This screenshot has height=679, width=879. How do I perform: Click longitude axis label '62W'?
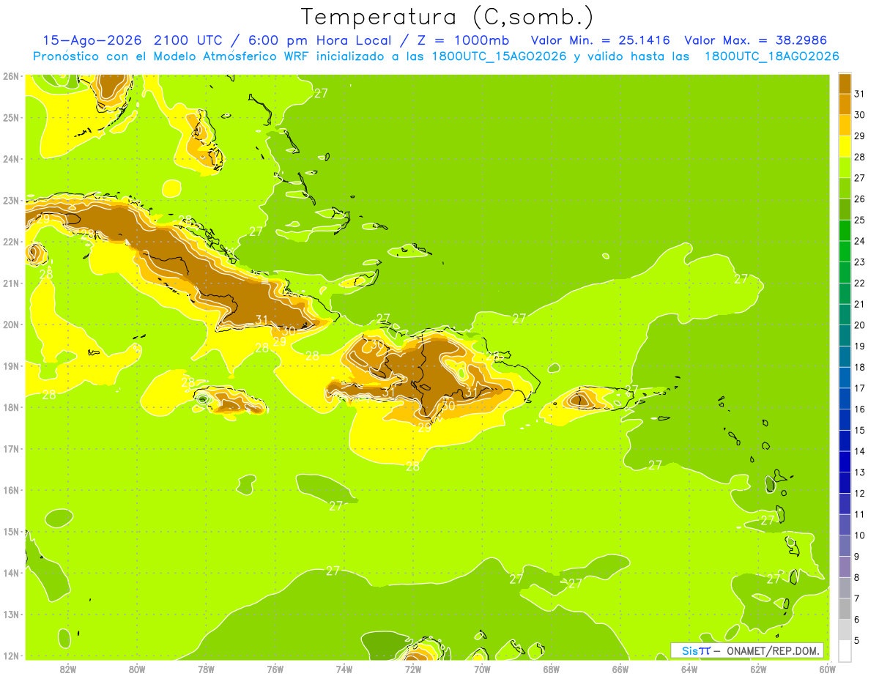(758, 669)
